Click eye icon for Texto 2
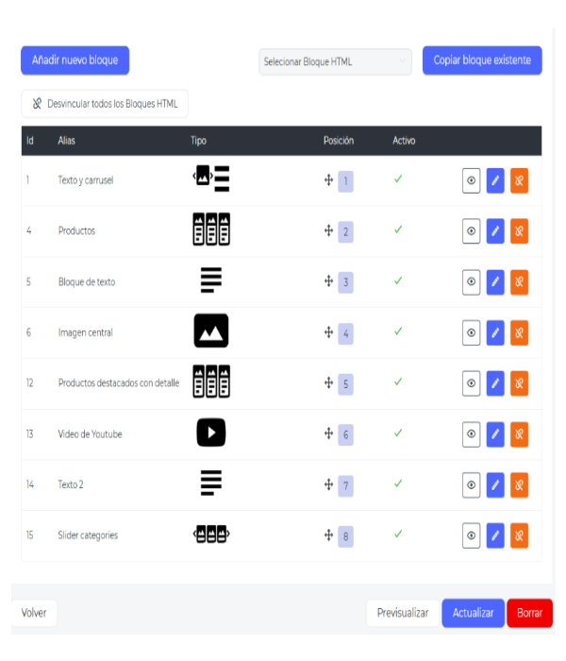566x661 pixels. (472, 484)
